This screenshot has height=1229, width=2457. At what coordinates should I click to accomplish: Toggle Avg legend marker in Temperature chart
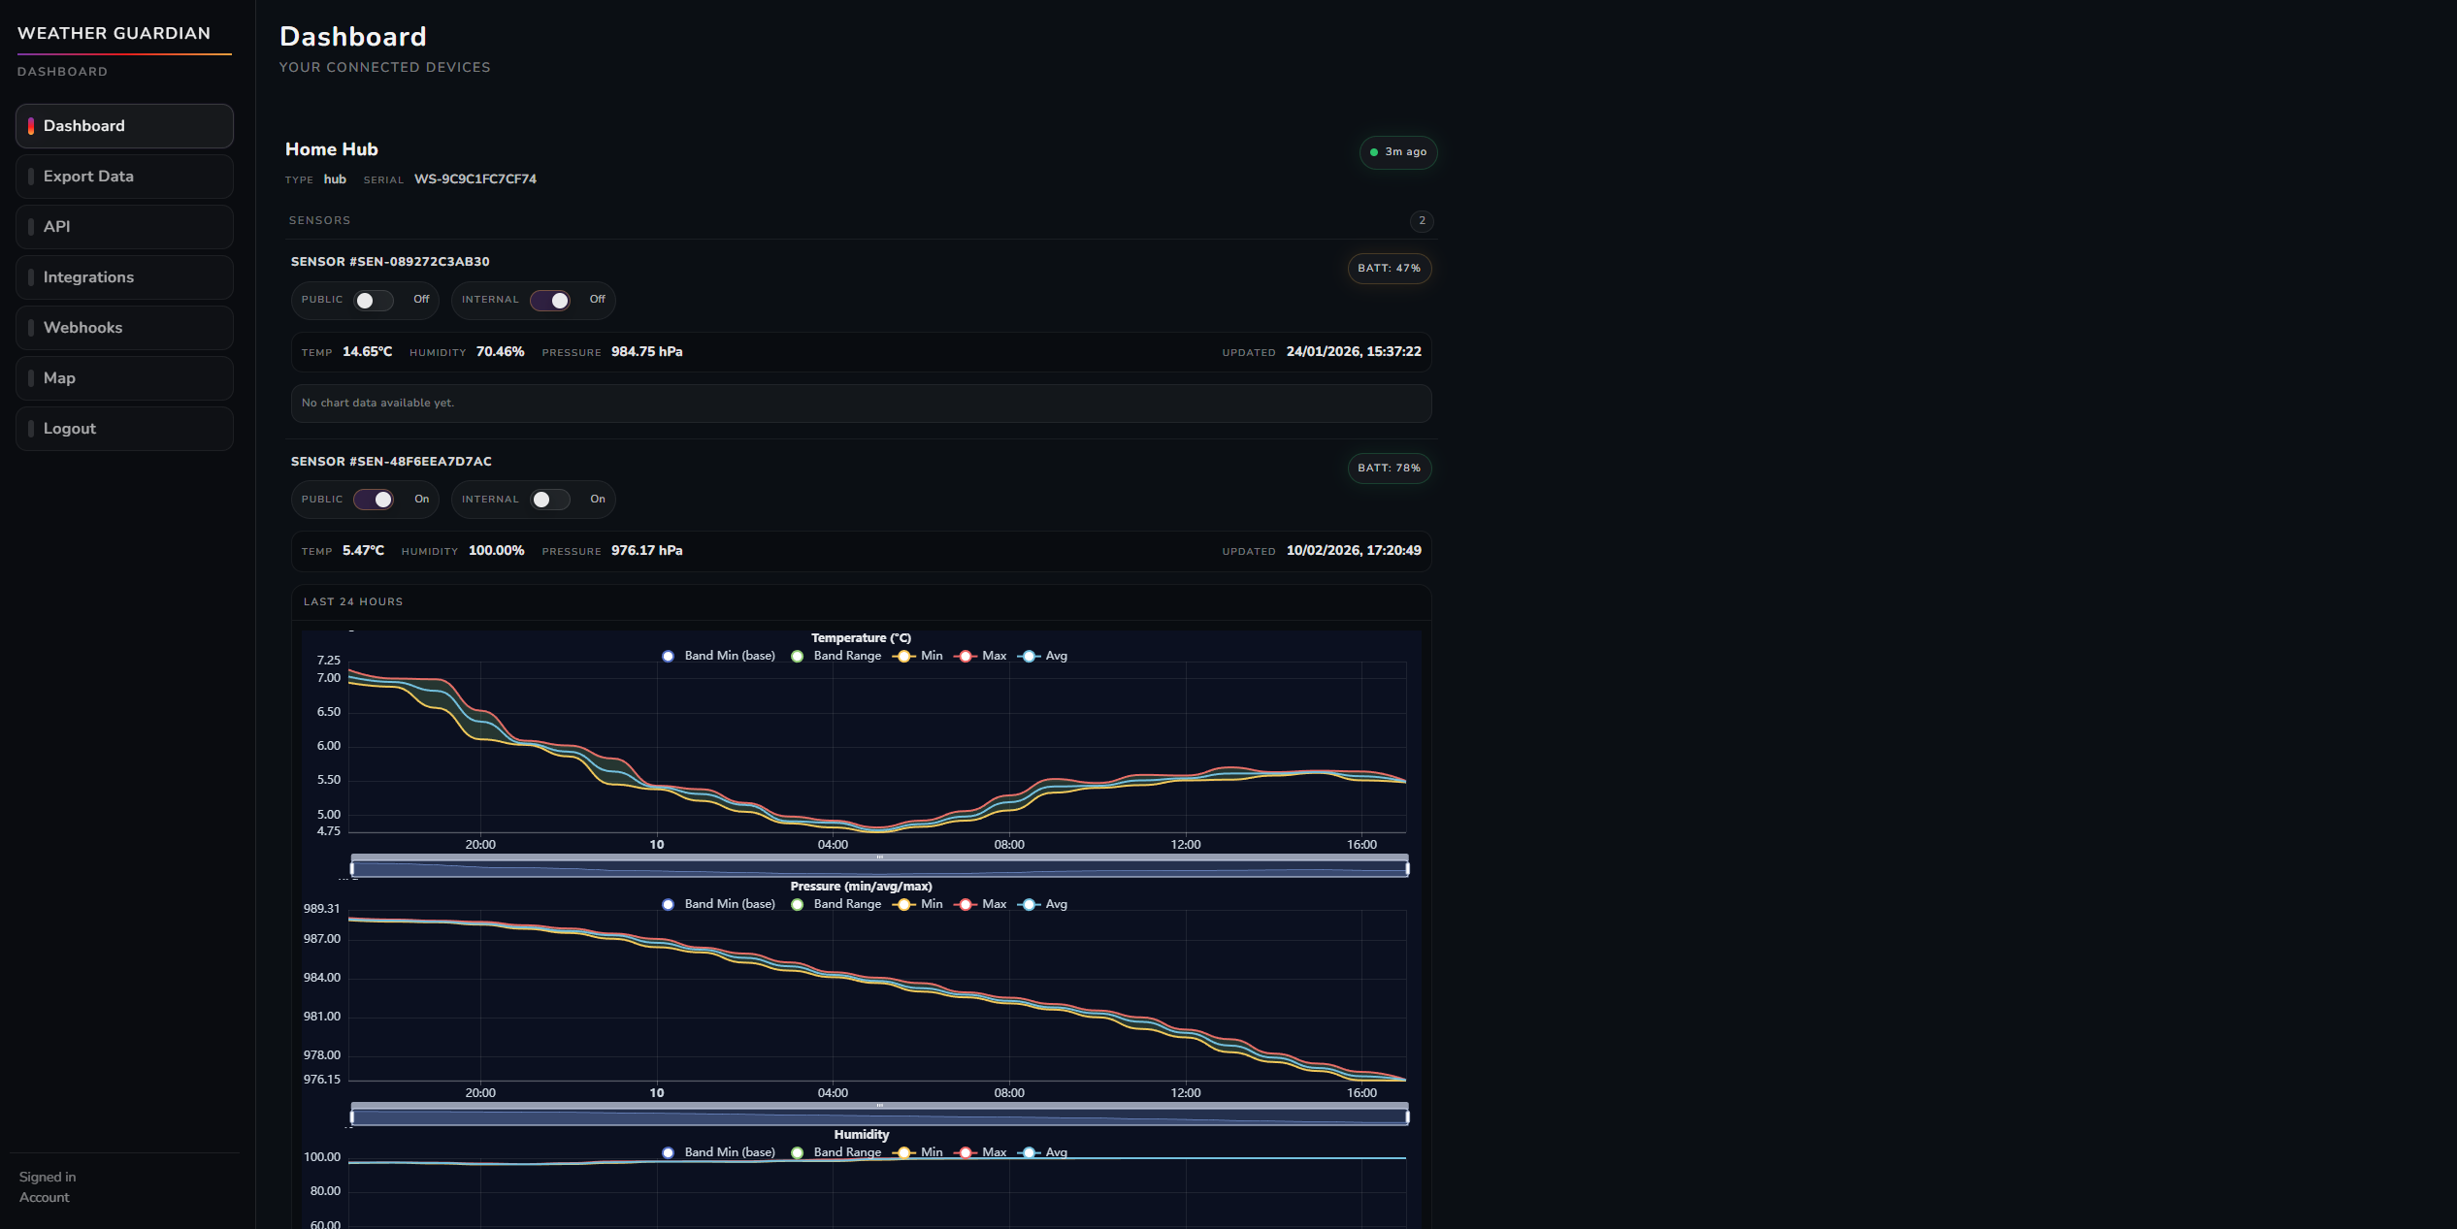click(1030, 657)
